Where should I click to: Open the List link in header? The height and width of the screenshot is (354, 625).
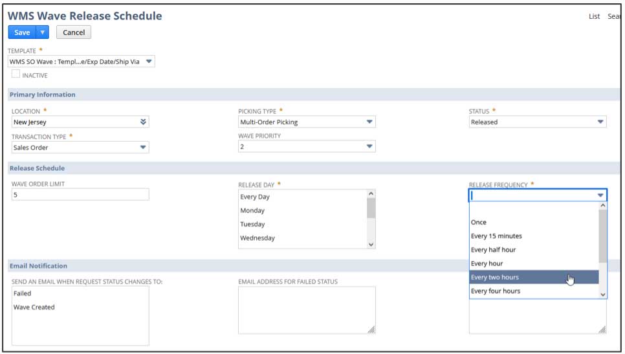pyautogui.click(x=594, y=17)
